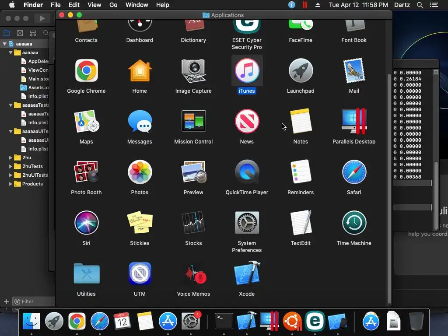The height and width of the screenshot is (336, 448).
Task: Collapse the aaaaaa group folder
Action: pyautogui.click(x=10, y=52)
